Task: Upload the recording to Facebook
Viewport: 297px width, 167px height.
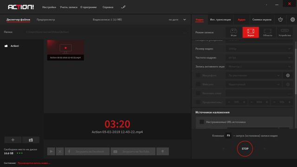Action: (x=87, y=152)
